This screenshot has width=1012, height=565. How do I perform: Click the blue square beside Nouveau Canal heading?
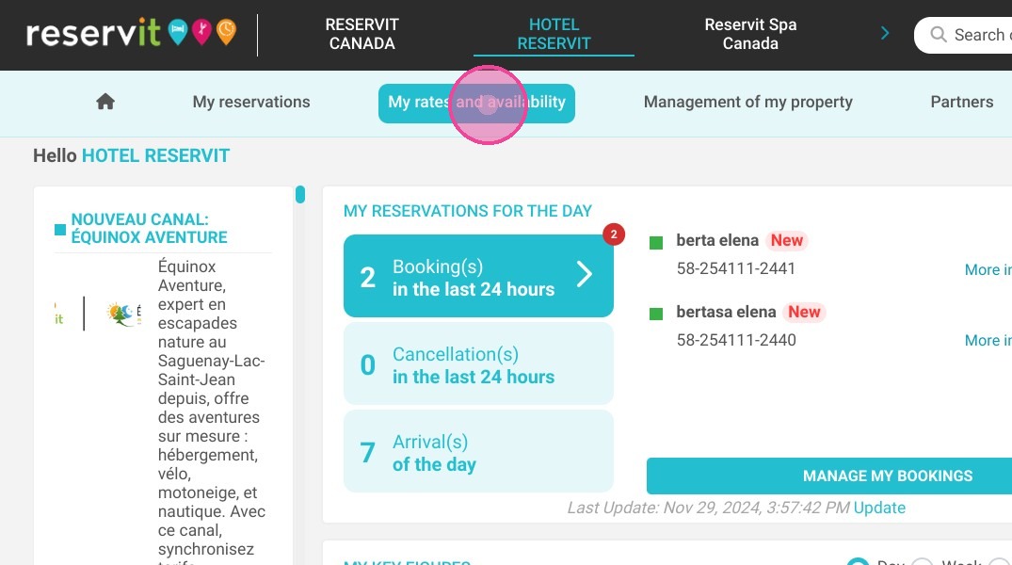60,229
